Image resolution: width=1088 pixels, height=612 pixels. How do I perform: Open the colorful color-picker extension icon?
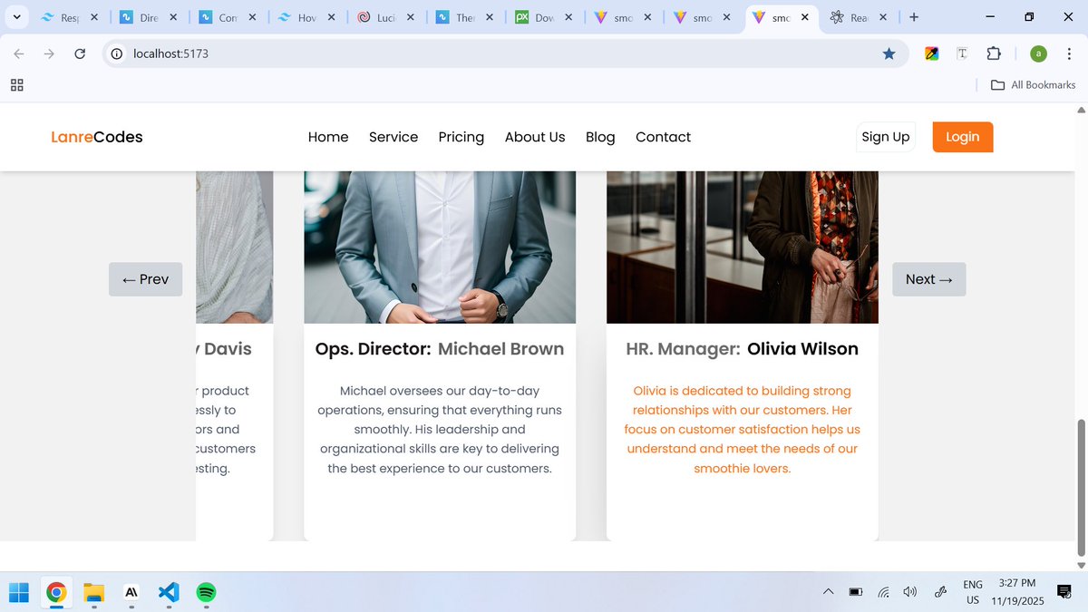931,53
